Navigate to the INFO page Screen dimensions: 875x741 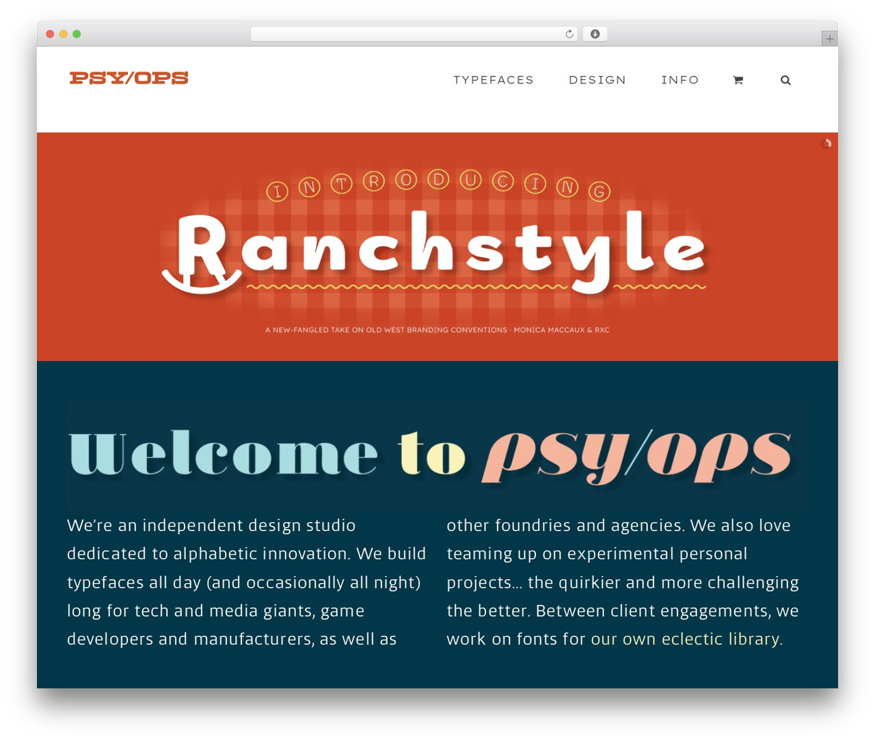tap(680, 80)
